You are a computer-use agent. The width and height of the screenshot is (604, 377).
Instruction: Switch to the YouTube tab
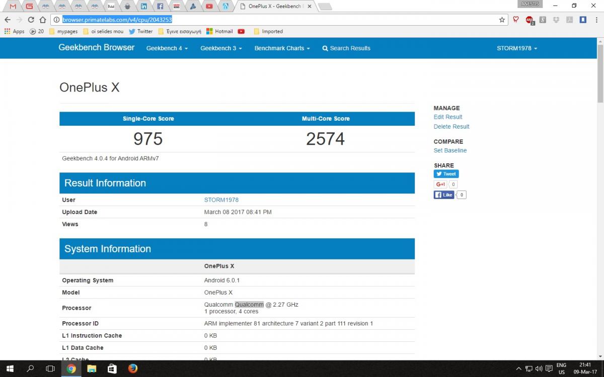point(209,7)
